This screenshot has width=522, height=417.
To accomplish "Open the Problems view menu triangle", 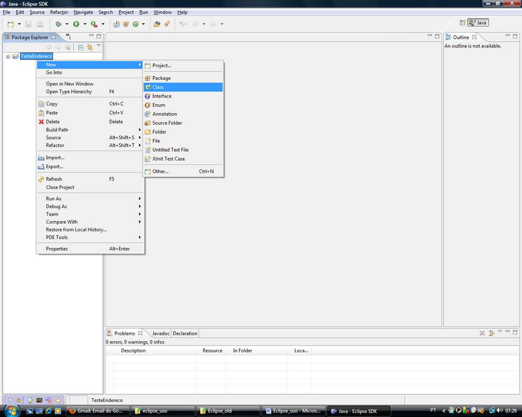I will [500, 331].
